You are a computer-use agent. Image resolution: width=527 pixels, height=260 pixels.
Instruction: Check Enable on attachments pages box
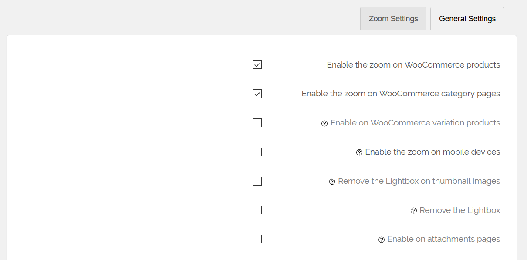coord(257,239)
